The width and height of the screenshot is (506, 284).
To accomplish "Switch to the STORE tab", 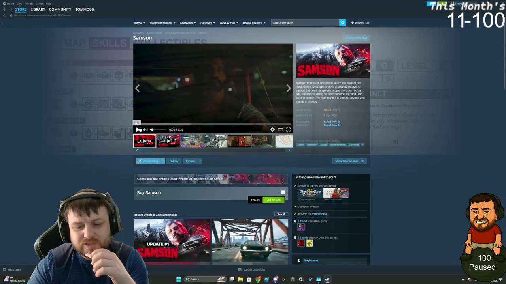I will pos(21,9).
